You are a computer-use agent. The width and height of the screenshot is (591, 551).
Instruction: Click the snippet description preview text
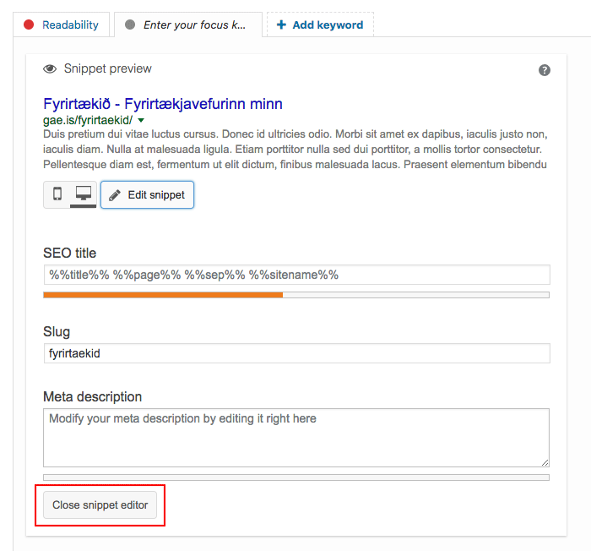pyautogui.click(x=296, y=149)
